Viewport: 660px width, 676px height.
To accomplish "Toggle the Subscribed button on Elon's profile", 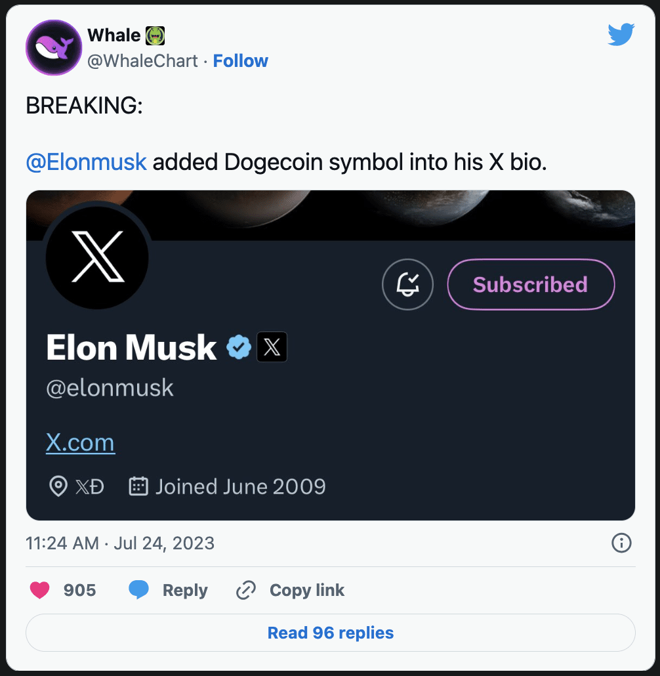I will click(530, 284).
